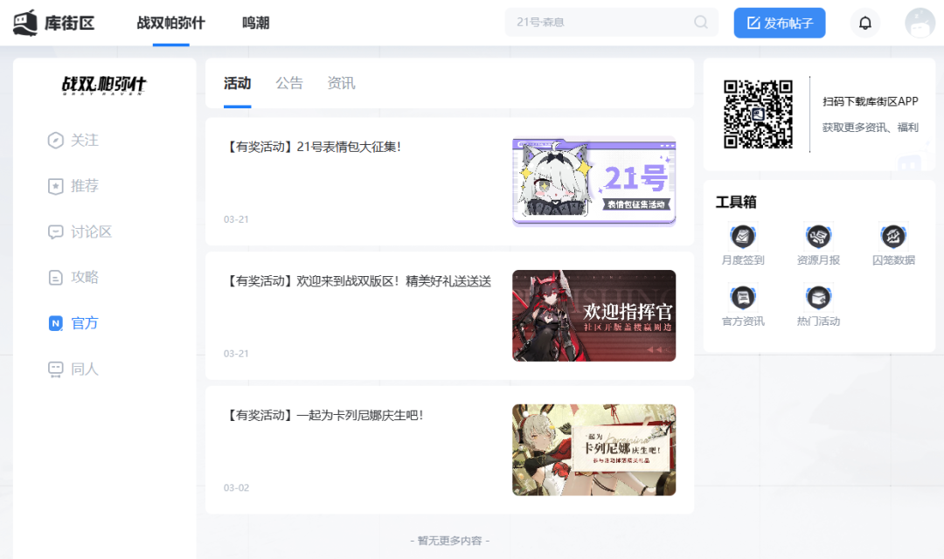Focus the search field showing 21号·森息
The width and height of the screenshot is (944, 559).
click(611, 22)
